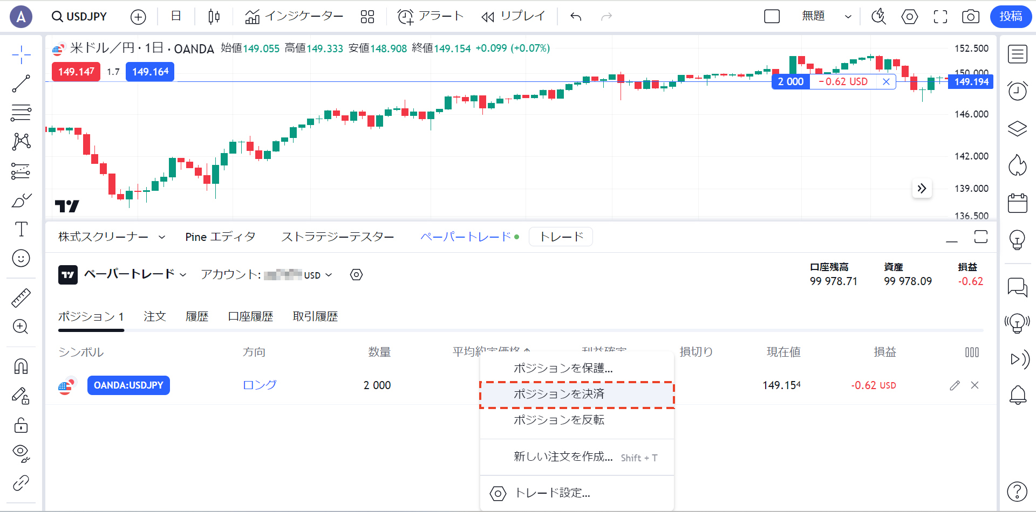Toggle hide all drawings eye icon
This screenshot has height=512, width=1036.
coord(21,454)
